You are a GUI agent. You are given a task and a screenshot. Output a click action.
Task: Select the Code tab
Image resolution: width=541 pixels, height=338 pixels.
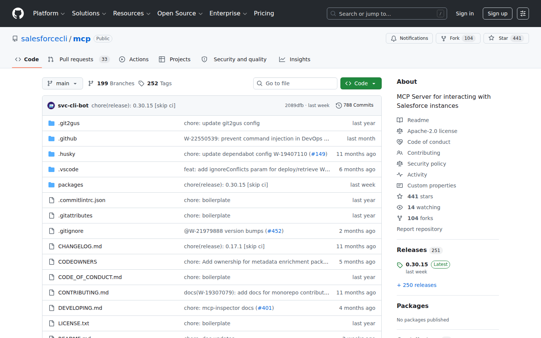pyautogui.click(x=27, y=59)
